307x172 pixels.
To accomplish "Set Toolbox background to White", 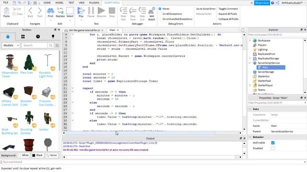I will click(x=24, y=155).
